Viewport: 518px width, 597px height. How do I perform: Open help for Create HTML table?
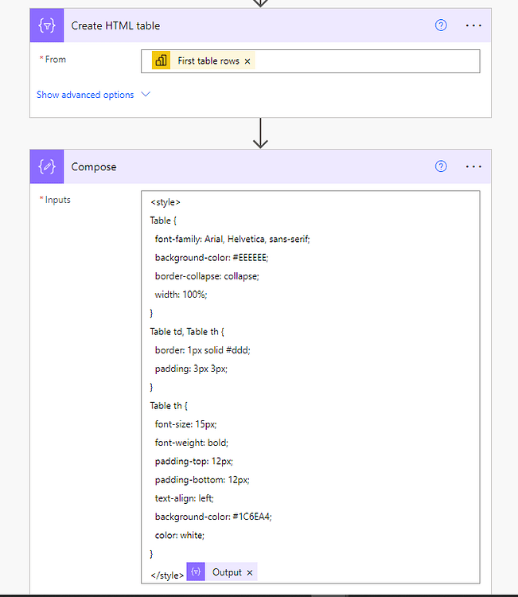(x=441, y=25)
